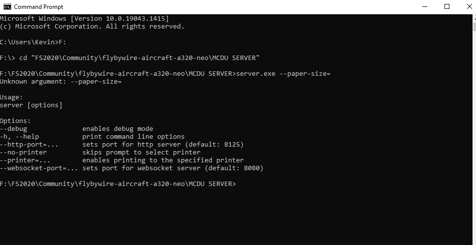Click the server.exe --paper-size= command text
The image size is (476, 245).
click(x=283, y=74)
